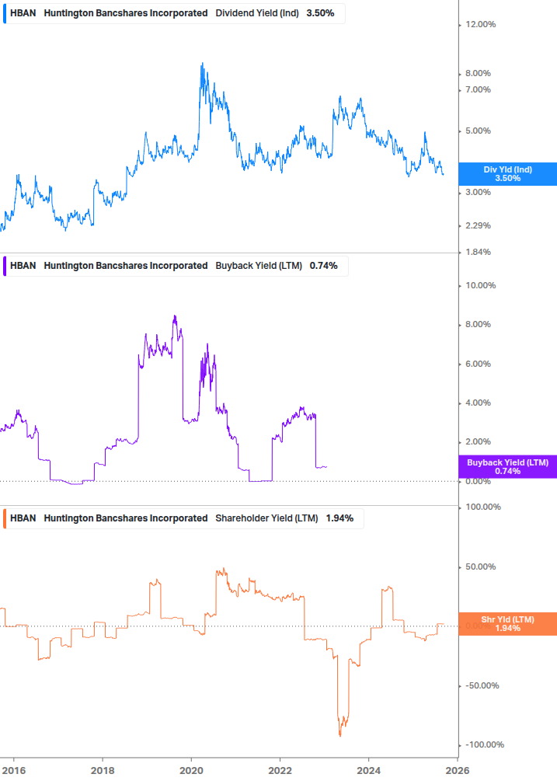Click the purple Buyback Yield color swatch
The height and width of the screenshot is (781, 557).
tap(4, 266)
